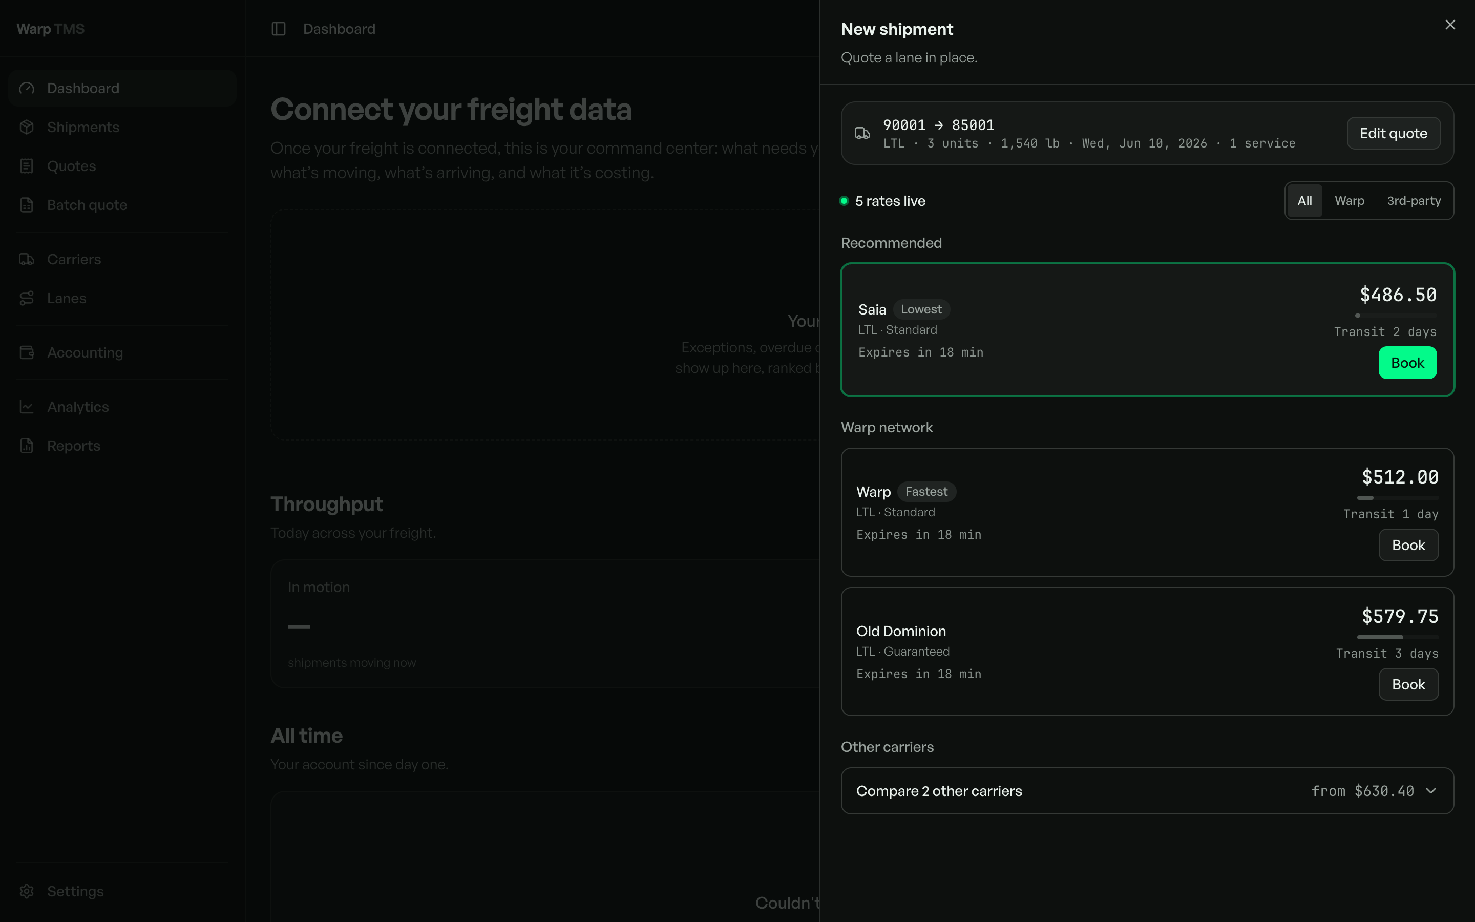
Task: Click the Warp network section heading
Action: (x=887, y=428)
